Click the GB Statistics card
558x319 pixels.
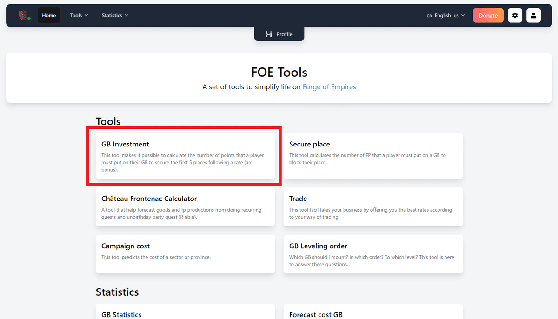point(185,312)
